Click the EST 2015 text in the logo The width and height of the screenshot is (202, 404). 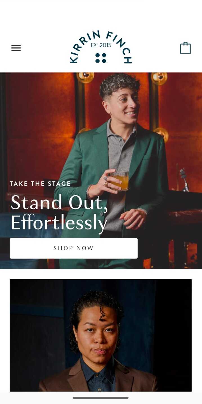tap(101, 45)
